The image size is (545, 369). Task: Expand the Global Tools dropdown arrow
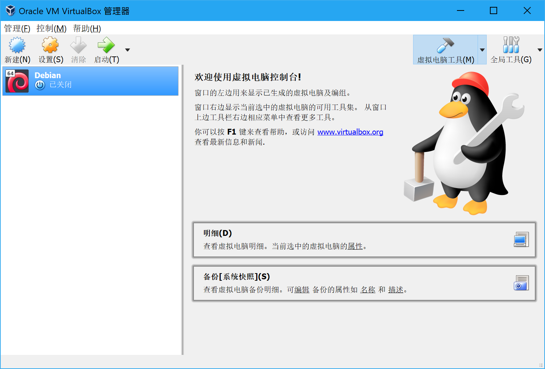[x=540, y=50]
